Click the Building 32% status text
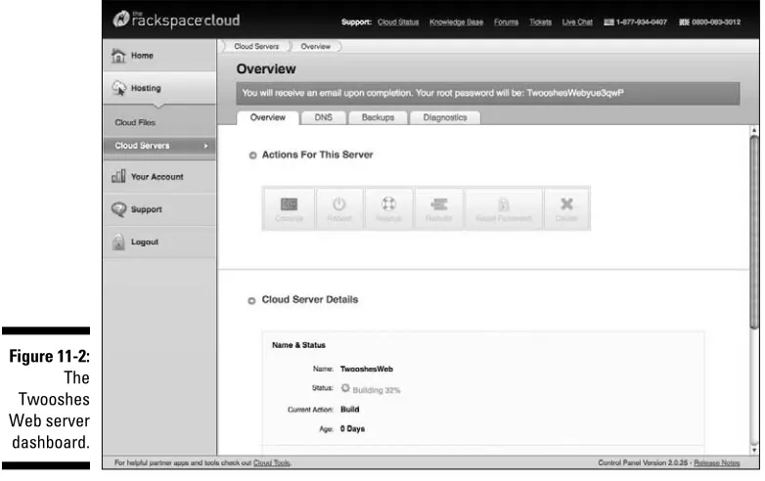This screenshot has height=481, width=765. coord(377,390)
